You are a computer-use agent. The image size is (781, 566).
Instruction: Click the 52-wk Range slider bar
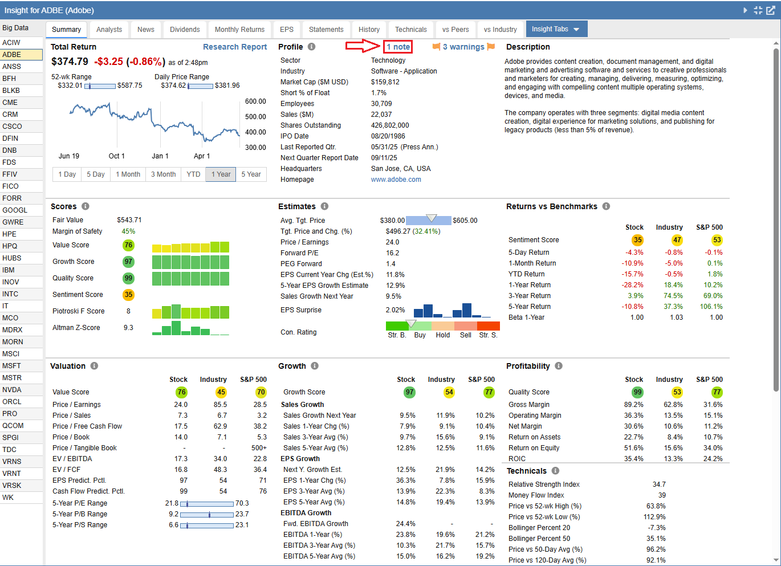100,86
